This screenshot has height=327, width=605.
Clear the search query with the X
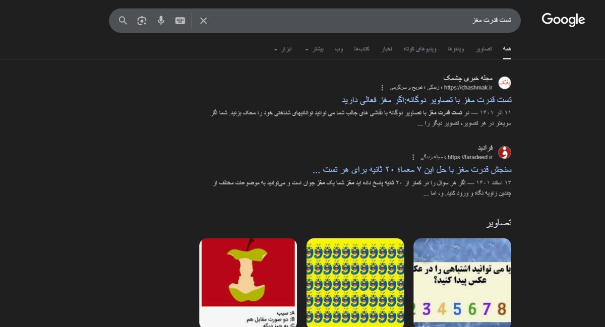pyautogui.click(x=204, y=21)
